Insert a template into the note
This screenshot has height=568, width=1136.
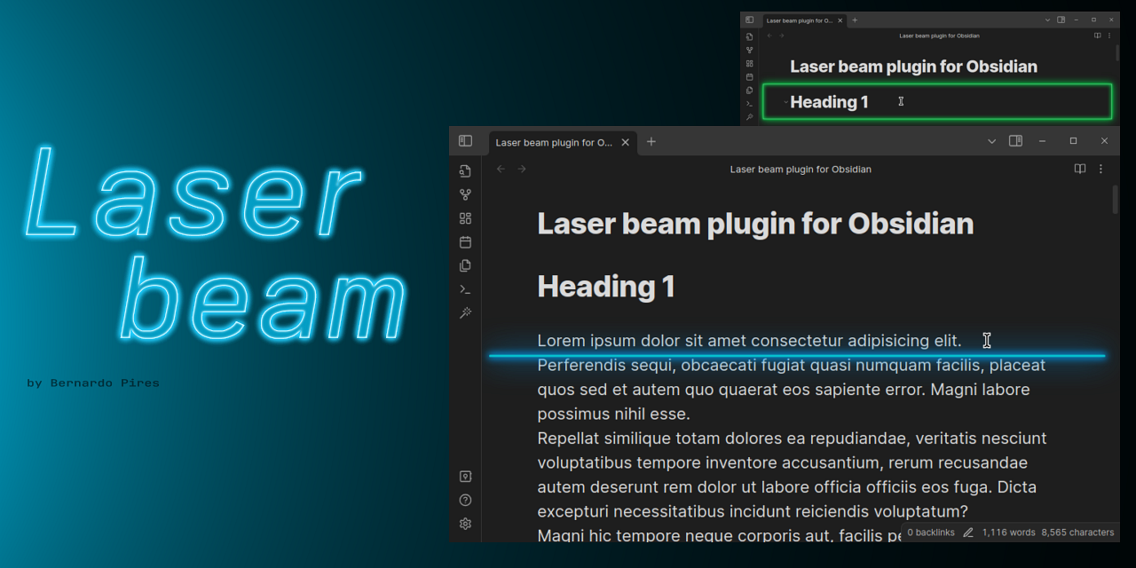tap(465, 265)
